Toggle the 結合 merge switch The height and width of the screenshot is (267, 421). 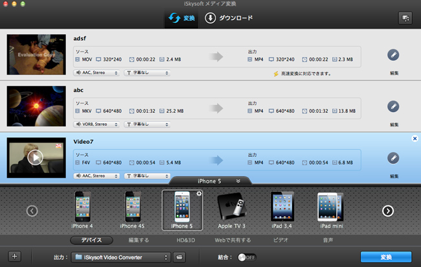pos(247,257)
